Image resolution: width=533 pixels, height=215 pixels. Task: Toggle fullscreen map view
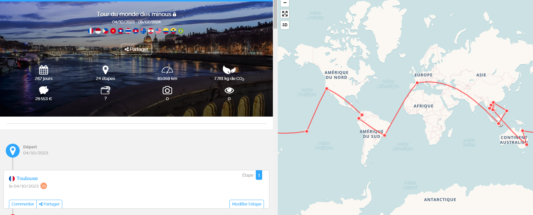tap(285, 14)
